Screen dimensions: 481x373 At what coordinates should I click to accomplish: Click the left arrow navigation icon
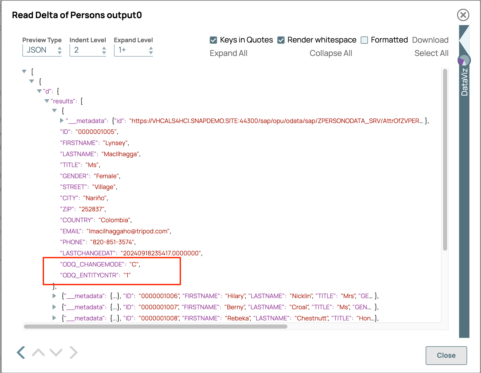click(x=21, y=353)
